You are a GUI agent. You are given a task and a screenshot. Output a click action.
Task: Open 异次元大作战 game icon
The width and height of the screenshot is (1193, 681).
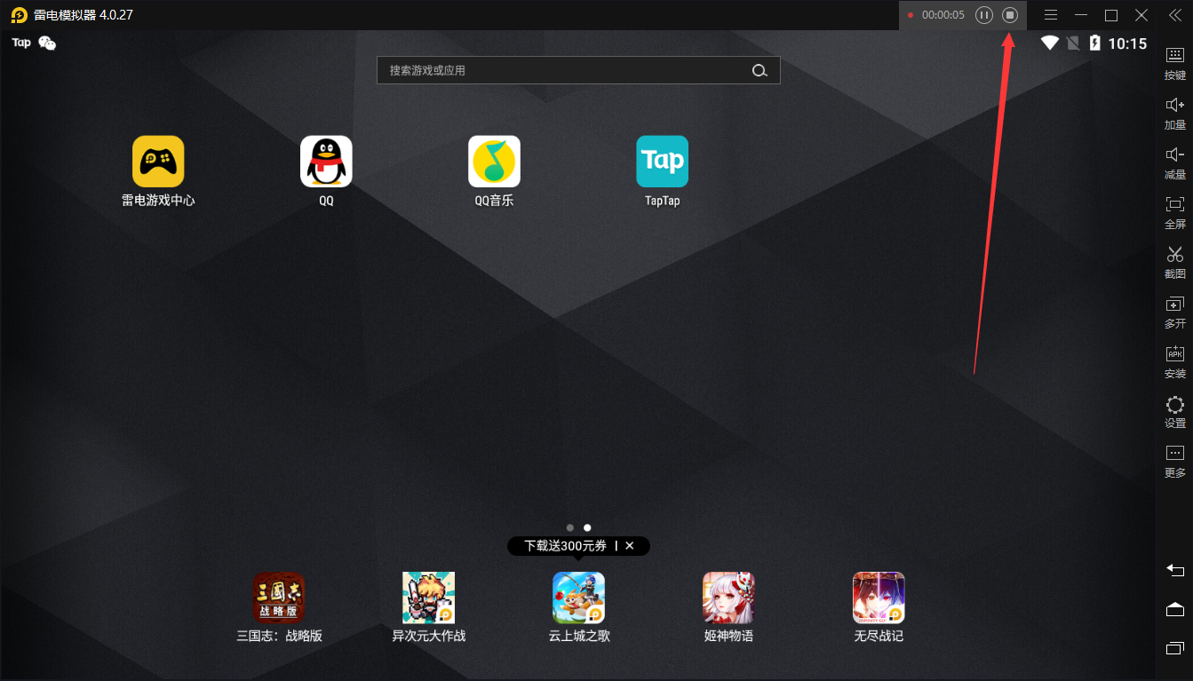tap(428, 598)
